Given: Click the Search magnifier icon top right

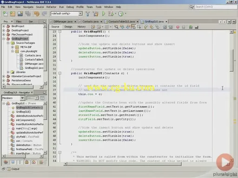Looking at the screenshot, I should point(192,7).
